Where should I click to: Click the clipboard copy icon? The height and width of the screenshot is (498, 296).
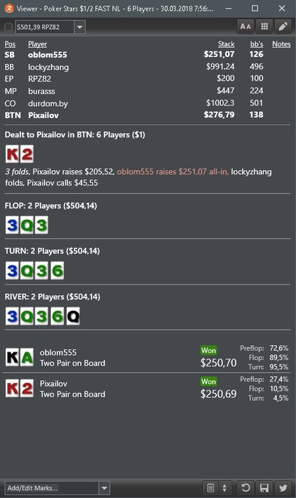pyautogui.click(x=211, y=487)
